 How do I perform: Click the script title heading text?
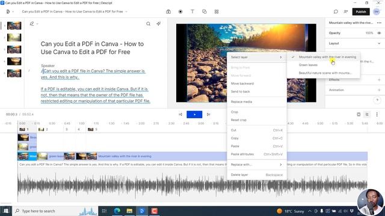pyautogui.click(x=92, y=48)
